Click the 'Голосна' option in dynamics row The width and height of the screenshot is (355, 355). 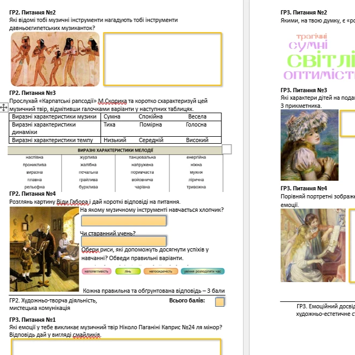[196, 125]
